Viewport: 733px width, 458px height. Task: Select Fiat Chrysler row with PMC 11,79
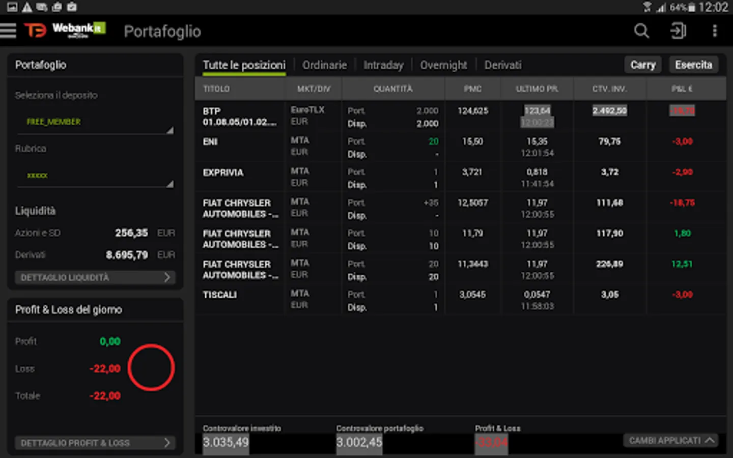[461, 239]
